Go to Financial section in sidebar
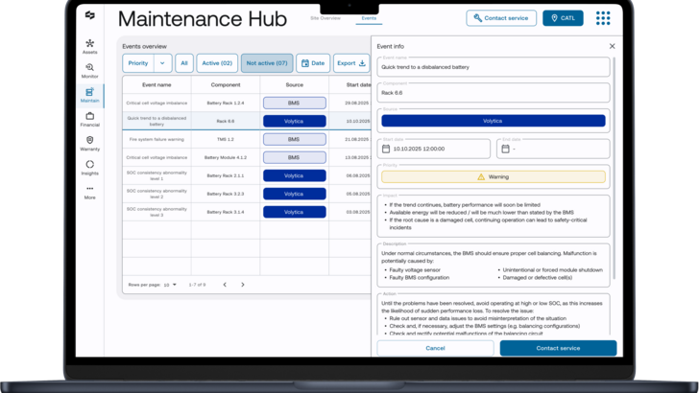699x393 pixels. pos(89,119)
